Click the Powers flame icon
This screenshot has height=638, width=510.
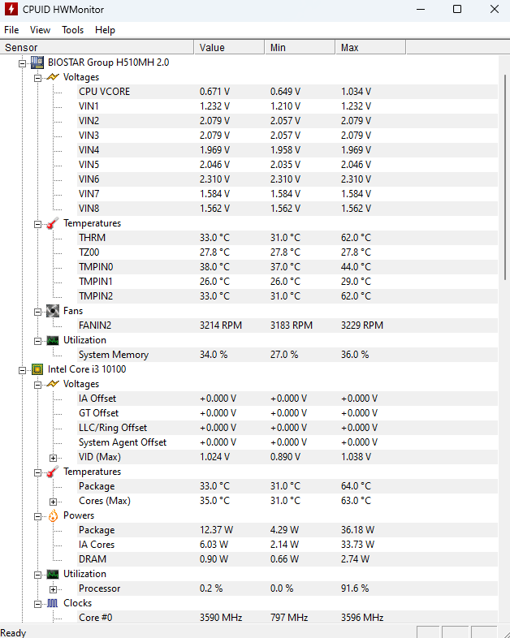pos(53,515)
